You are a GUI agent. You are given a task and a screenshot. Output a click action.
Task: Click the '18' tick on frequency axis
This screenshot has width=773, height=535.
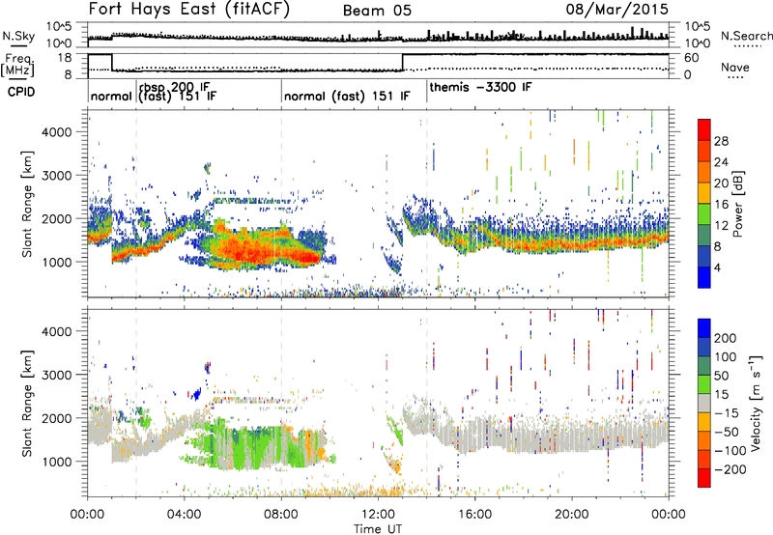click(x=65, y=58)
